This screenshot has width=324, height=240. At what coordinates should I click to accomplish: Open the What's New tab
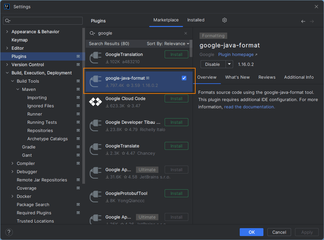point(237,77)
